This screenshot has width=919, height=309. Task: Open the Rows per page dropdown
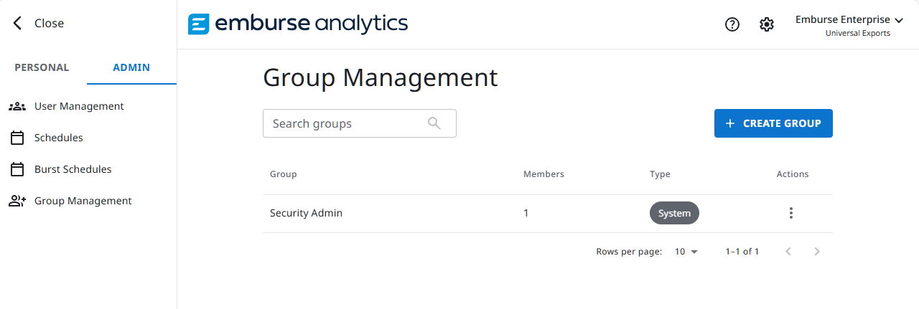click(x=686, y=252)
